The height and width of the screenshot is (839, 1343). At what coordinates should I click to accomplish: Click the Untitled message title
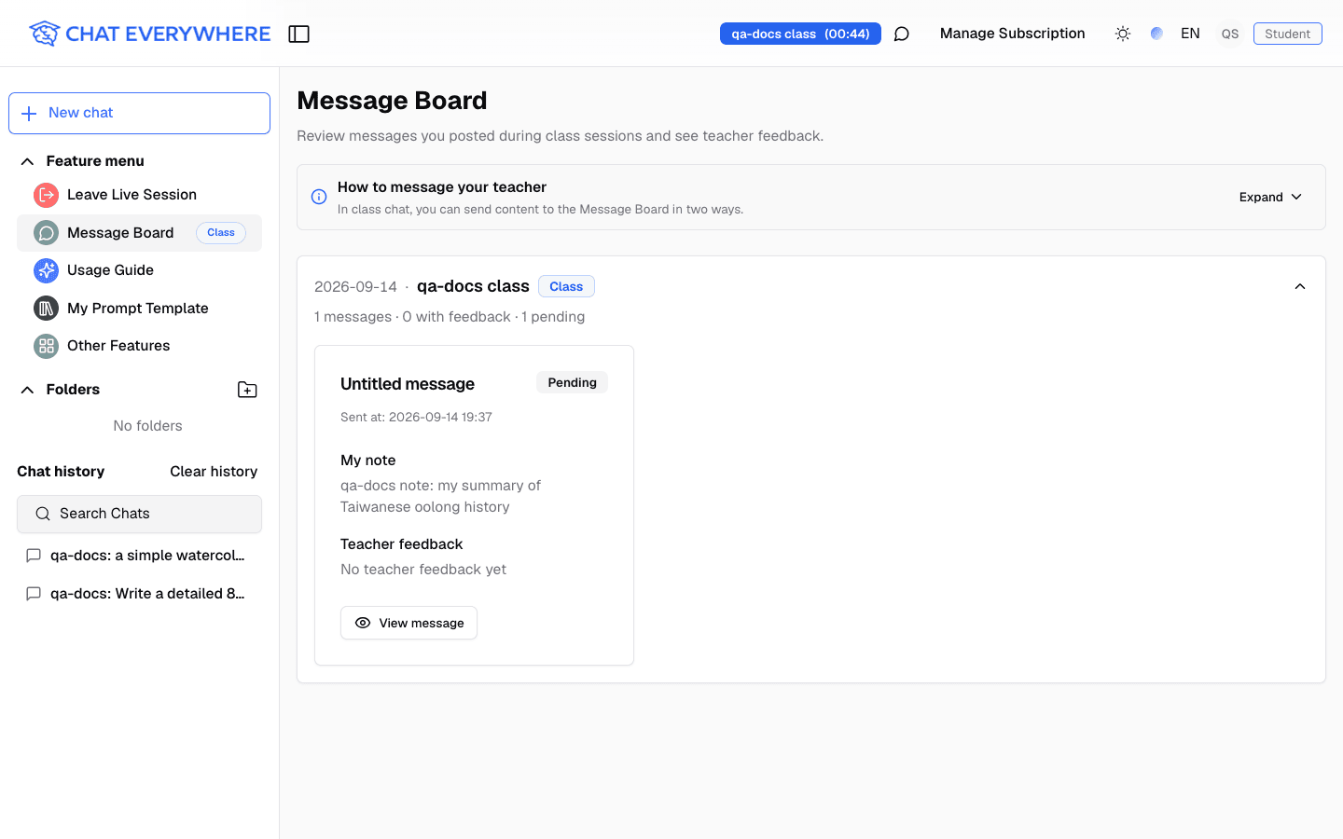click(408, 384)
